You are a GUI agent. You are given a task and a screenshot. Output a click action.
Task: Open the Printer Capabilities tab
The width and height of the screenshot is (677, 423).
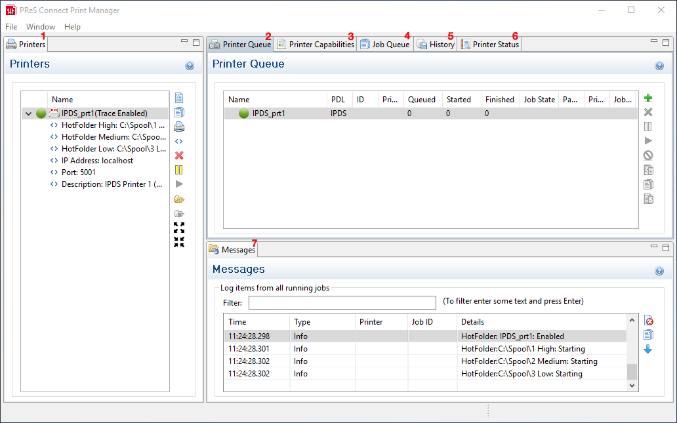tap(315, 45)
